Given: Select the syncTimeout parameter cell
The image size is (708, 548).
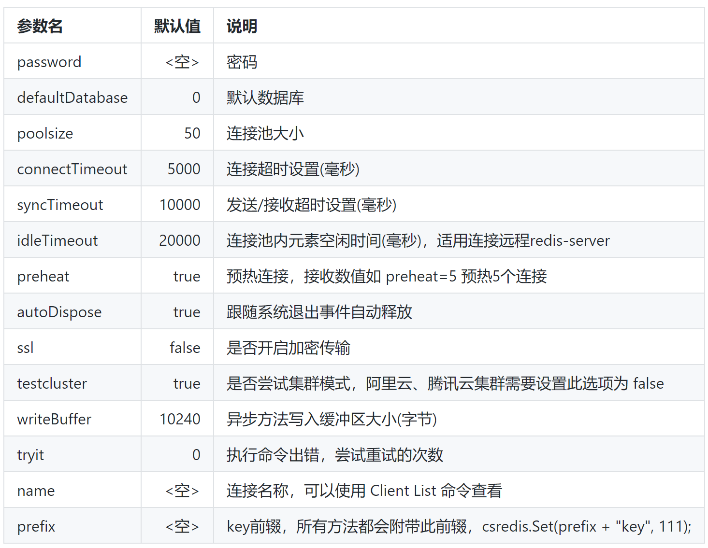Looking at the screenshot, I should [x=59, y=205].
